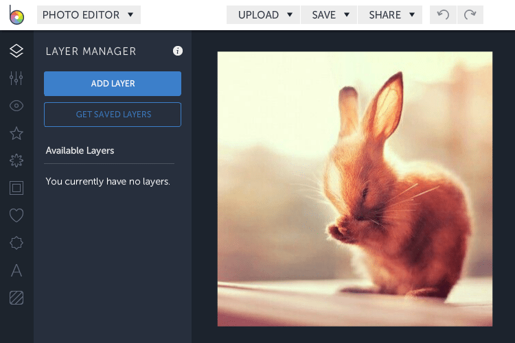Viewport: 515px width, 343px height.
Task: Select the Frames square icon
Action: tap(16, 188)
